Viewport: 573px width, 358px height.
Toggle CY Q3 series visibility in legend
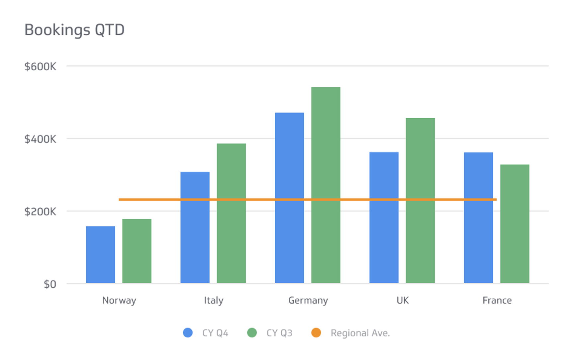point(279,332)
